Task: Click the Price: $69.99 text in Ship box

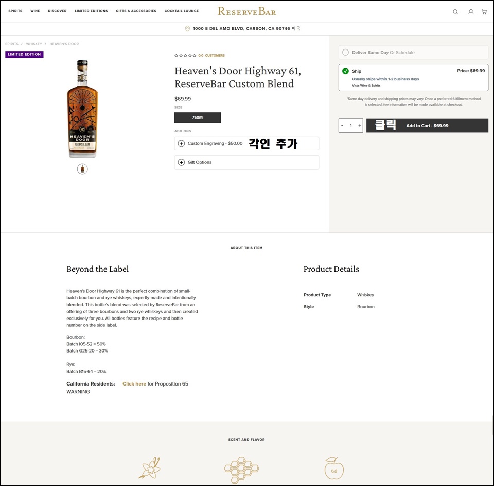Action: pos(471,71)
